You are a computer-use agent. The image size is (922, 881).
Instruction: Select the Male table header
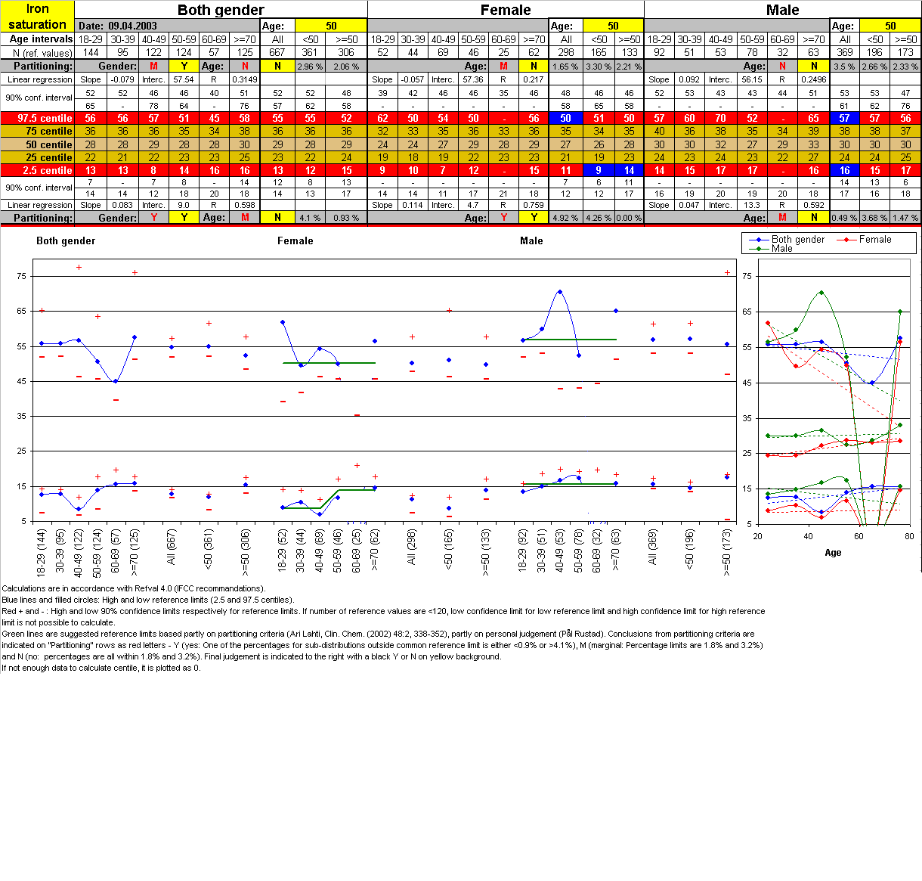tap(783, 10)
